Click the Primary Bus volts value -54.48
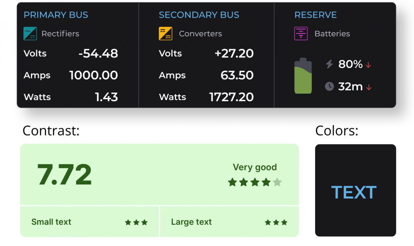414x246 pixels. 98,53
